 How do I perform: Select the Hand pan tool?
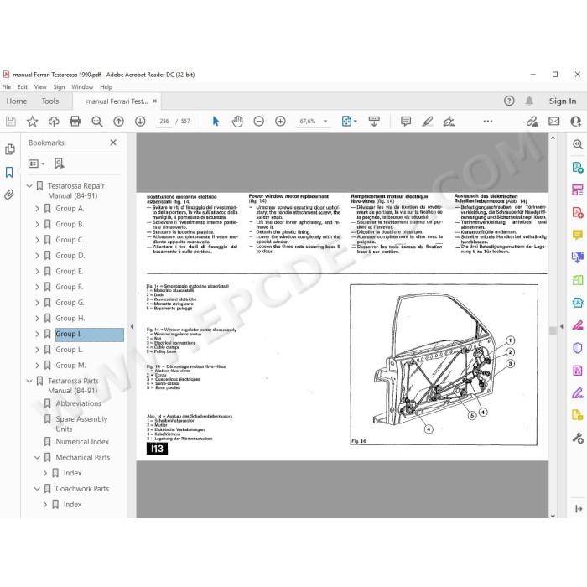(237, 122)
